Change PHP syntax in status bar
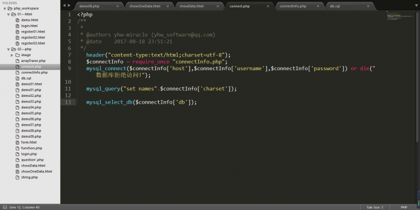Viewport: 420px width, 210px height. (x=404, y=207)
